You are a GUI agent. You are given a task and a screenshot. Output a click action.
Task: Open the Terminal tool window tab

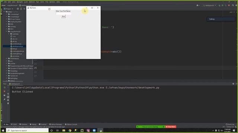pyautogui.click(x=43, y=125)
